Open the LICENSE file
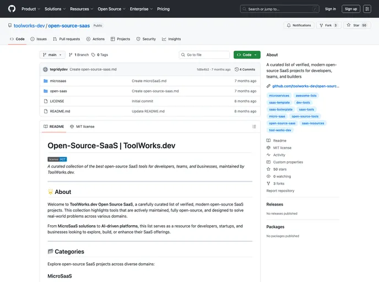Viewport: 379px width, 282px height. coord(57,101)
